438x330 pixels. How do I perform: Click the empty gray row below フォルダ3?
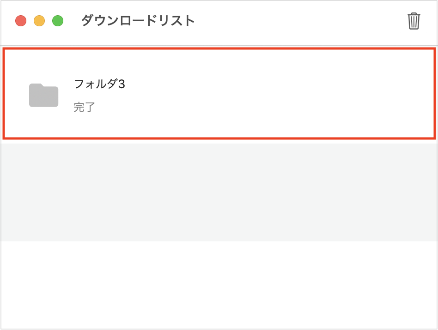[x=219, y=192]
